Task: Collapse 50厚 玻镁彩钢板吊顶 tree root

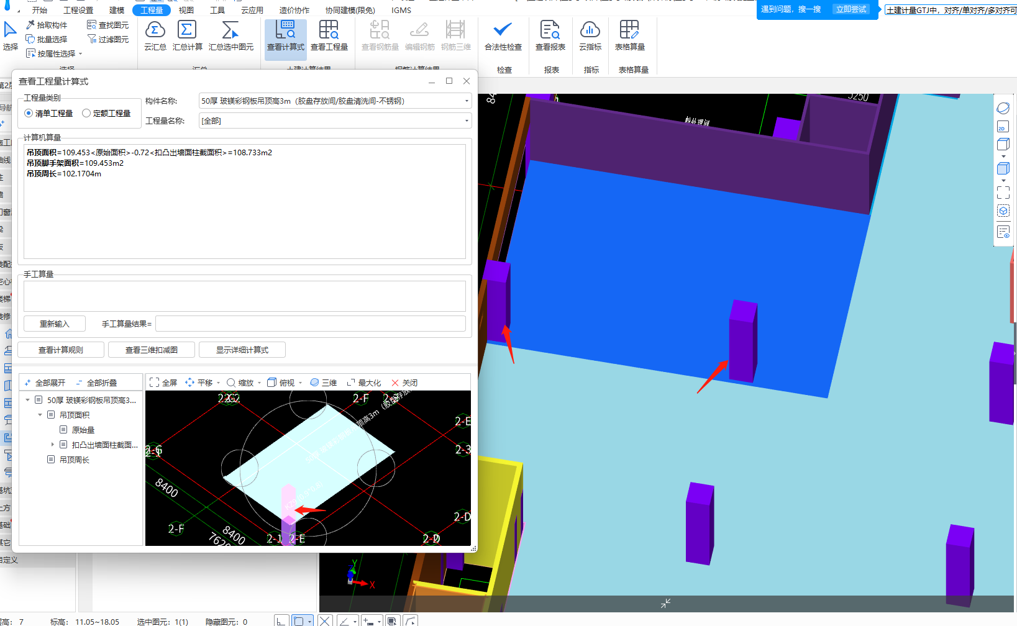Action: click(x=28, y=400)
